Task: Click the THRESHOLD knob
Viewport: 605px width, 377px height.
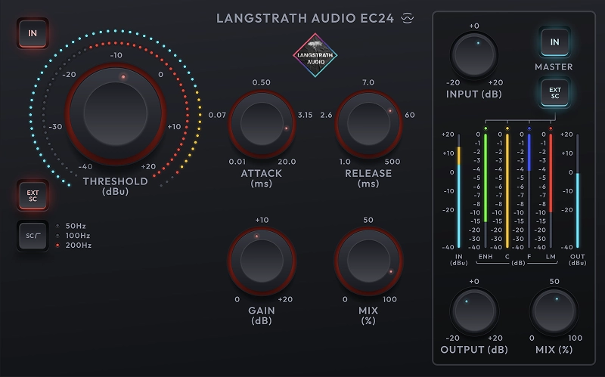Action: coord(116,114)
